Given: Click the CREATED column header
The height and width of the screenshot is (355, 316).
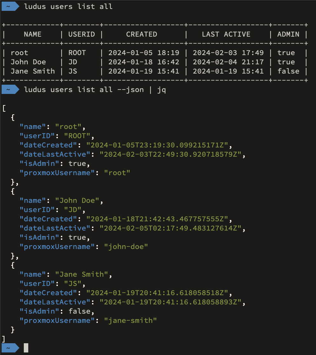Looking at the screenshot, I should coord(142,34).
